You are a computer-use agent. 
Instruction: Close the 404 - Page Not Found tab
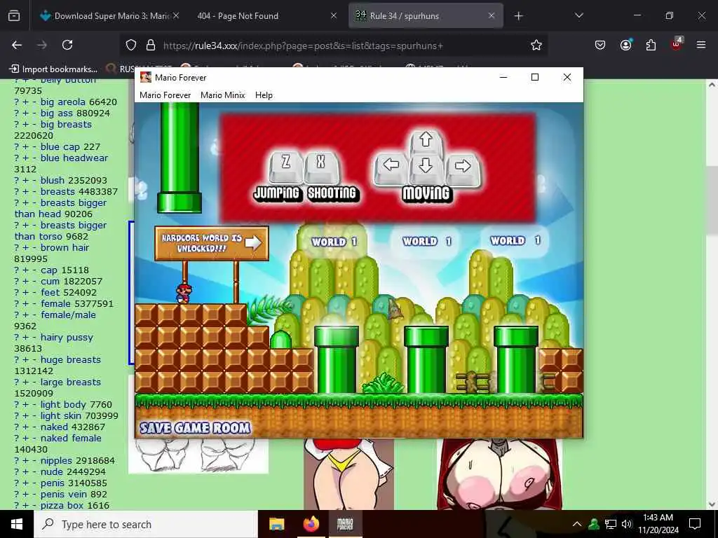[x=333, y=15]
